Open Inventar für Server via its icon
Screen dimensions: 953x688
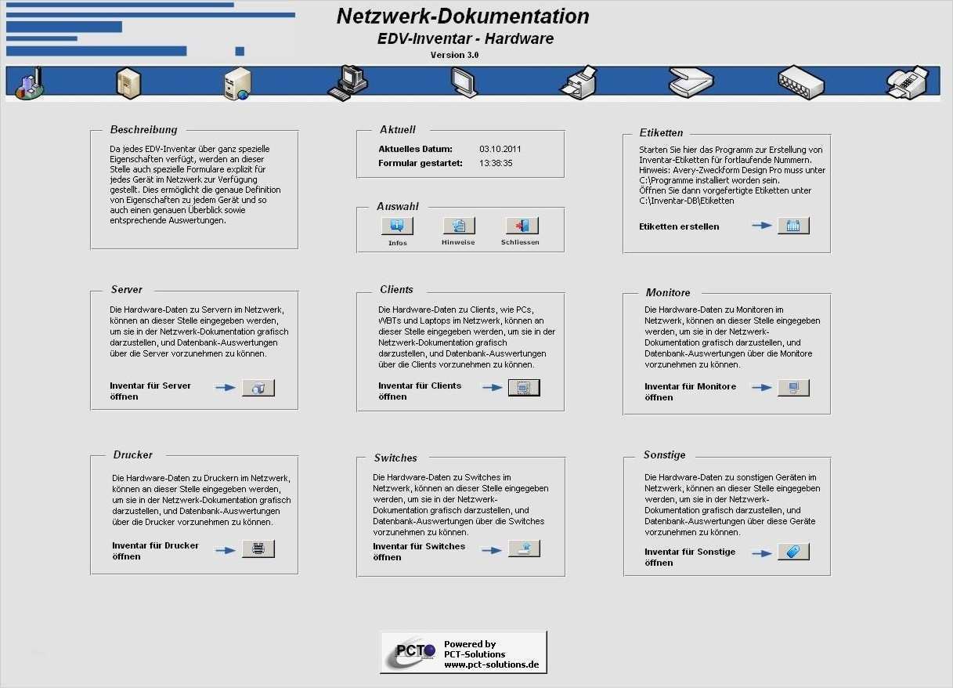point(258,387)
